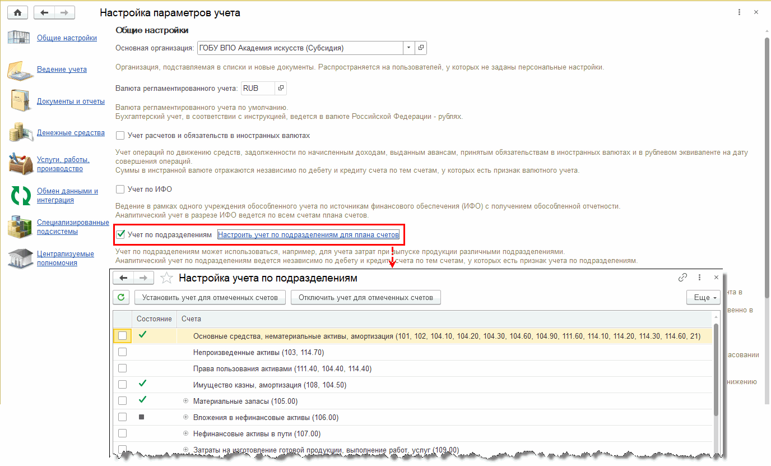
Task: Click the link chain icon in subdivisions window
Action: pyautogui.click(x=682, y=278)
